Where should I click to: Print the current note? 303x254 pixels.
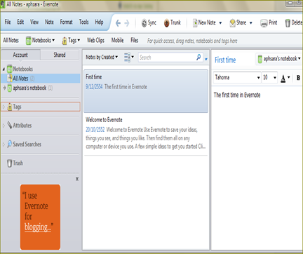(269, 22)
